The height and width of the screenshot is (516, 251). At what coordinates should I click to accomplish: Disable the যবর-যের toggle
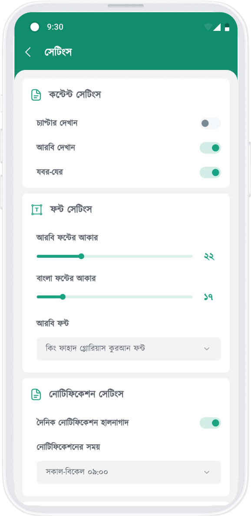[x=210, y=173]
